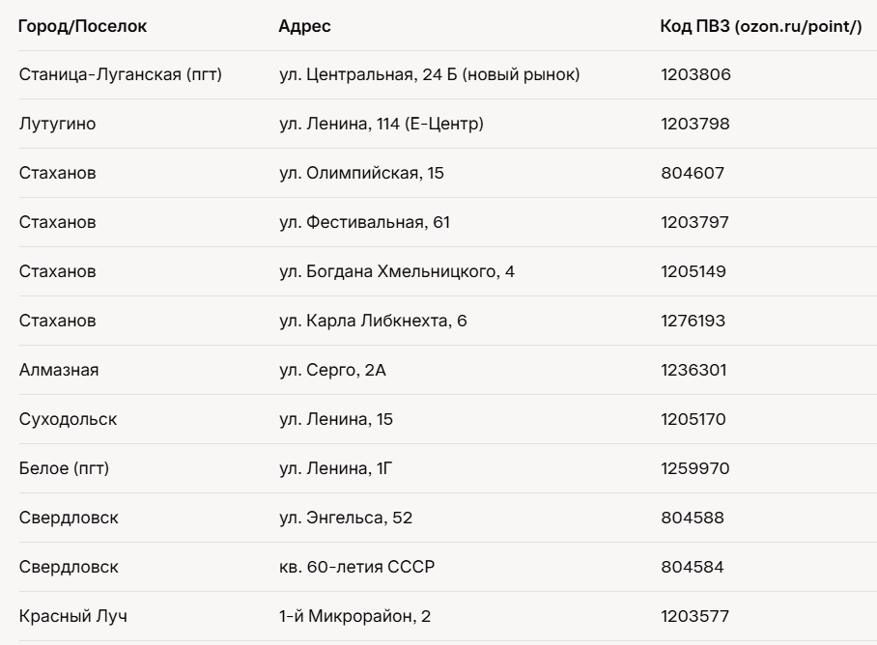Select the Алмазная city cell
Viewport: 877px width, 645px height.
[59, 370]
